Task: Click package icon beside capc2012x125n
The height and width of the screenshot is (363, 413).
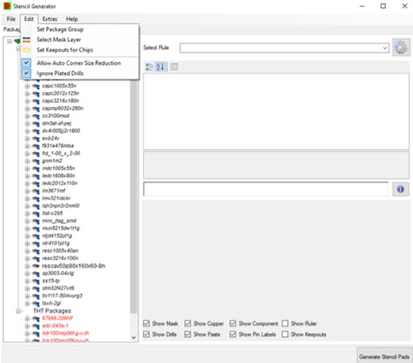Action: click(36, 93)
